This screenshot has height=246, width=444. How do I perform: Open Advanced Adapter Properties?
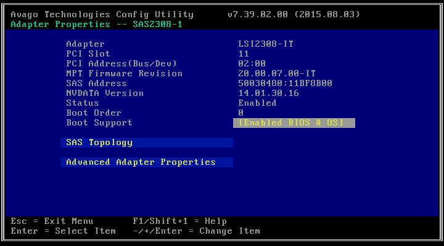(x=147, y=162)
